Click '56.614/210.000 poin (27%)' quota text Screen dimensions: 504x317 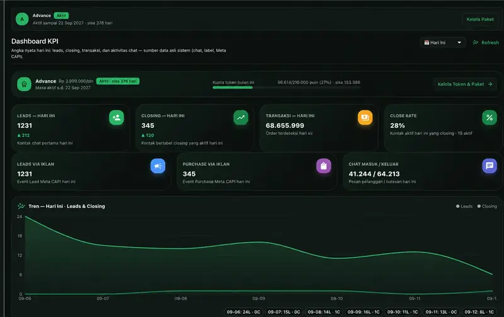pos(304,83)
